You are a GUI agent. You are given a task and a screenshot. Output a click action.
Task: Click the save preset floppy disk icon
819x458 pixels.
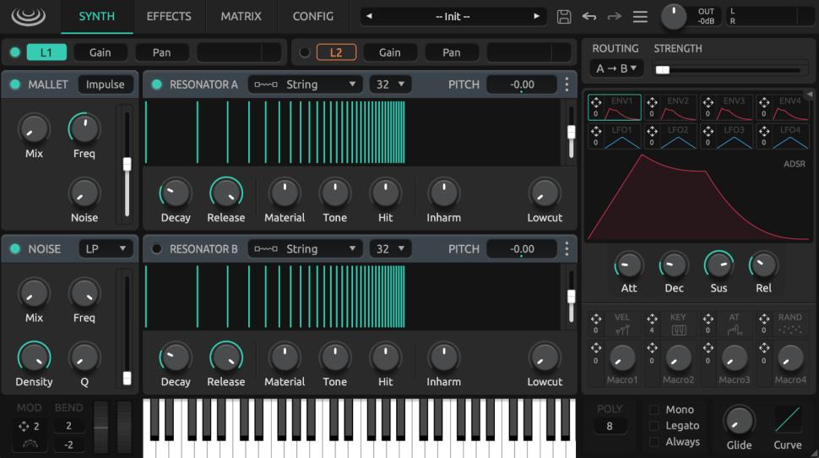(x=564, y=17)
